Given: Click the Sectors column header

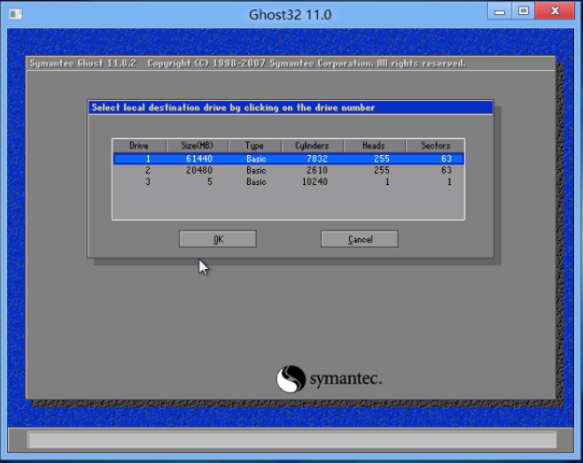Looking at the screenshot, I should (x=435, y=146).
